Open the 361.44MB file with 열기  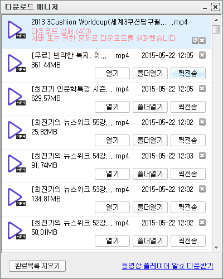[x=112, y=74]
